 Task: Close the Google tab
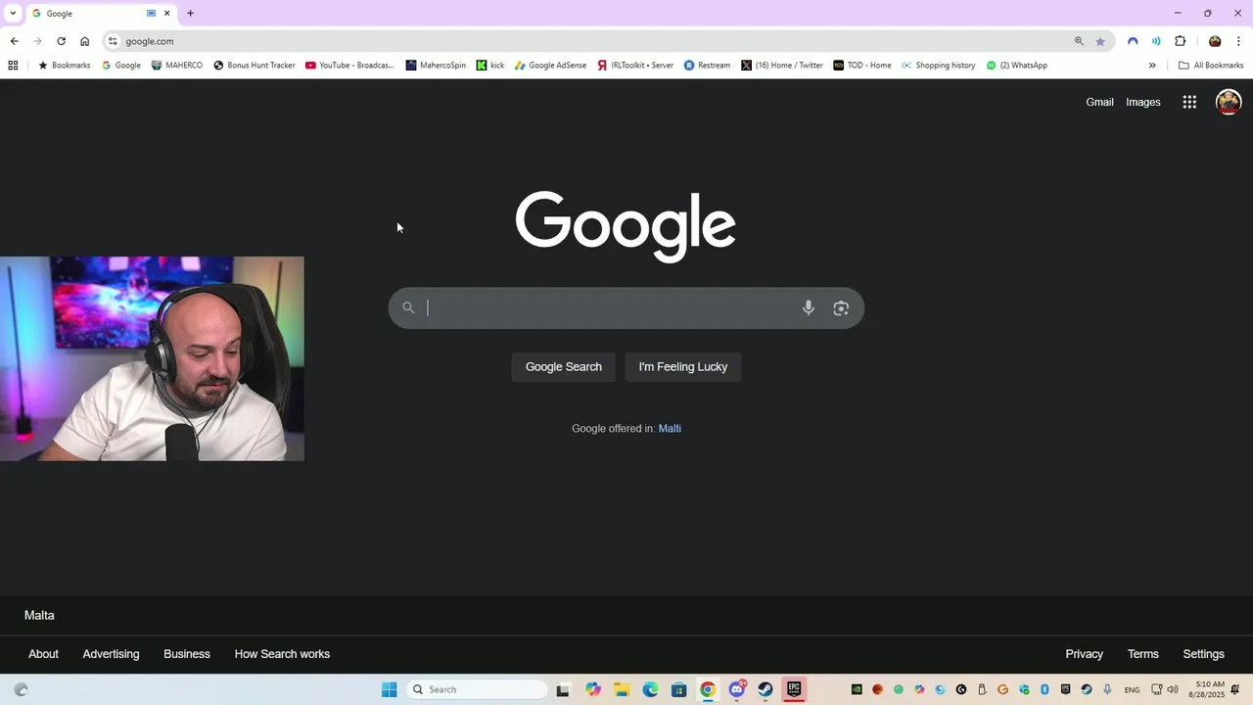tap(166, 14)
